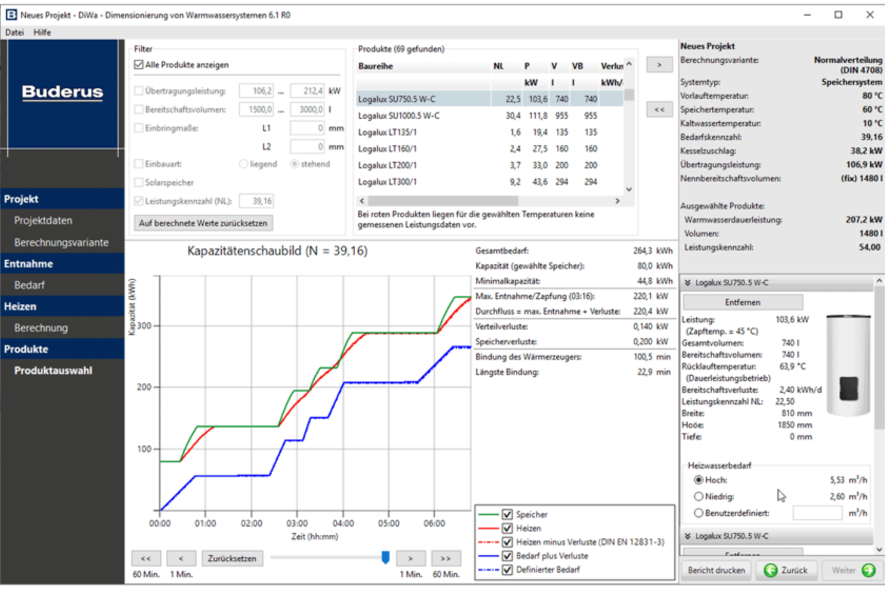
Task: Toggle Definierter Bedarf legend checkbox
Action: 507,570
